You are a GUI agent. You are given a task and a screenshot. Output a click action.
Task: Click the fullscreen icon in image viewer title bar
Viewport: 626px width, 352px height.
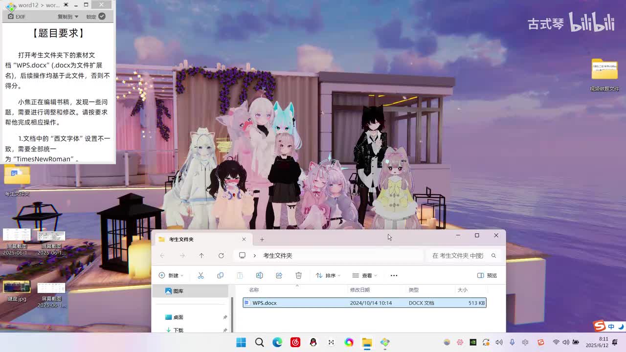click(x=66, y=5)
